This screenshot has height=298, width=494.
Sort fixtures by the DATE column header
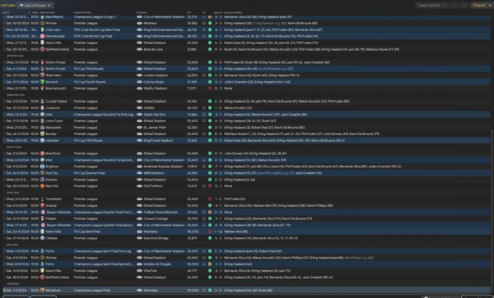[x=6, y=13]
